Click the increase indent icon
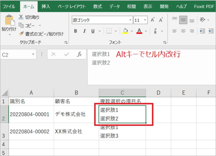The width and height of the screenshot is (216, 156). pyautogui.click(x=211, y=31)
